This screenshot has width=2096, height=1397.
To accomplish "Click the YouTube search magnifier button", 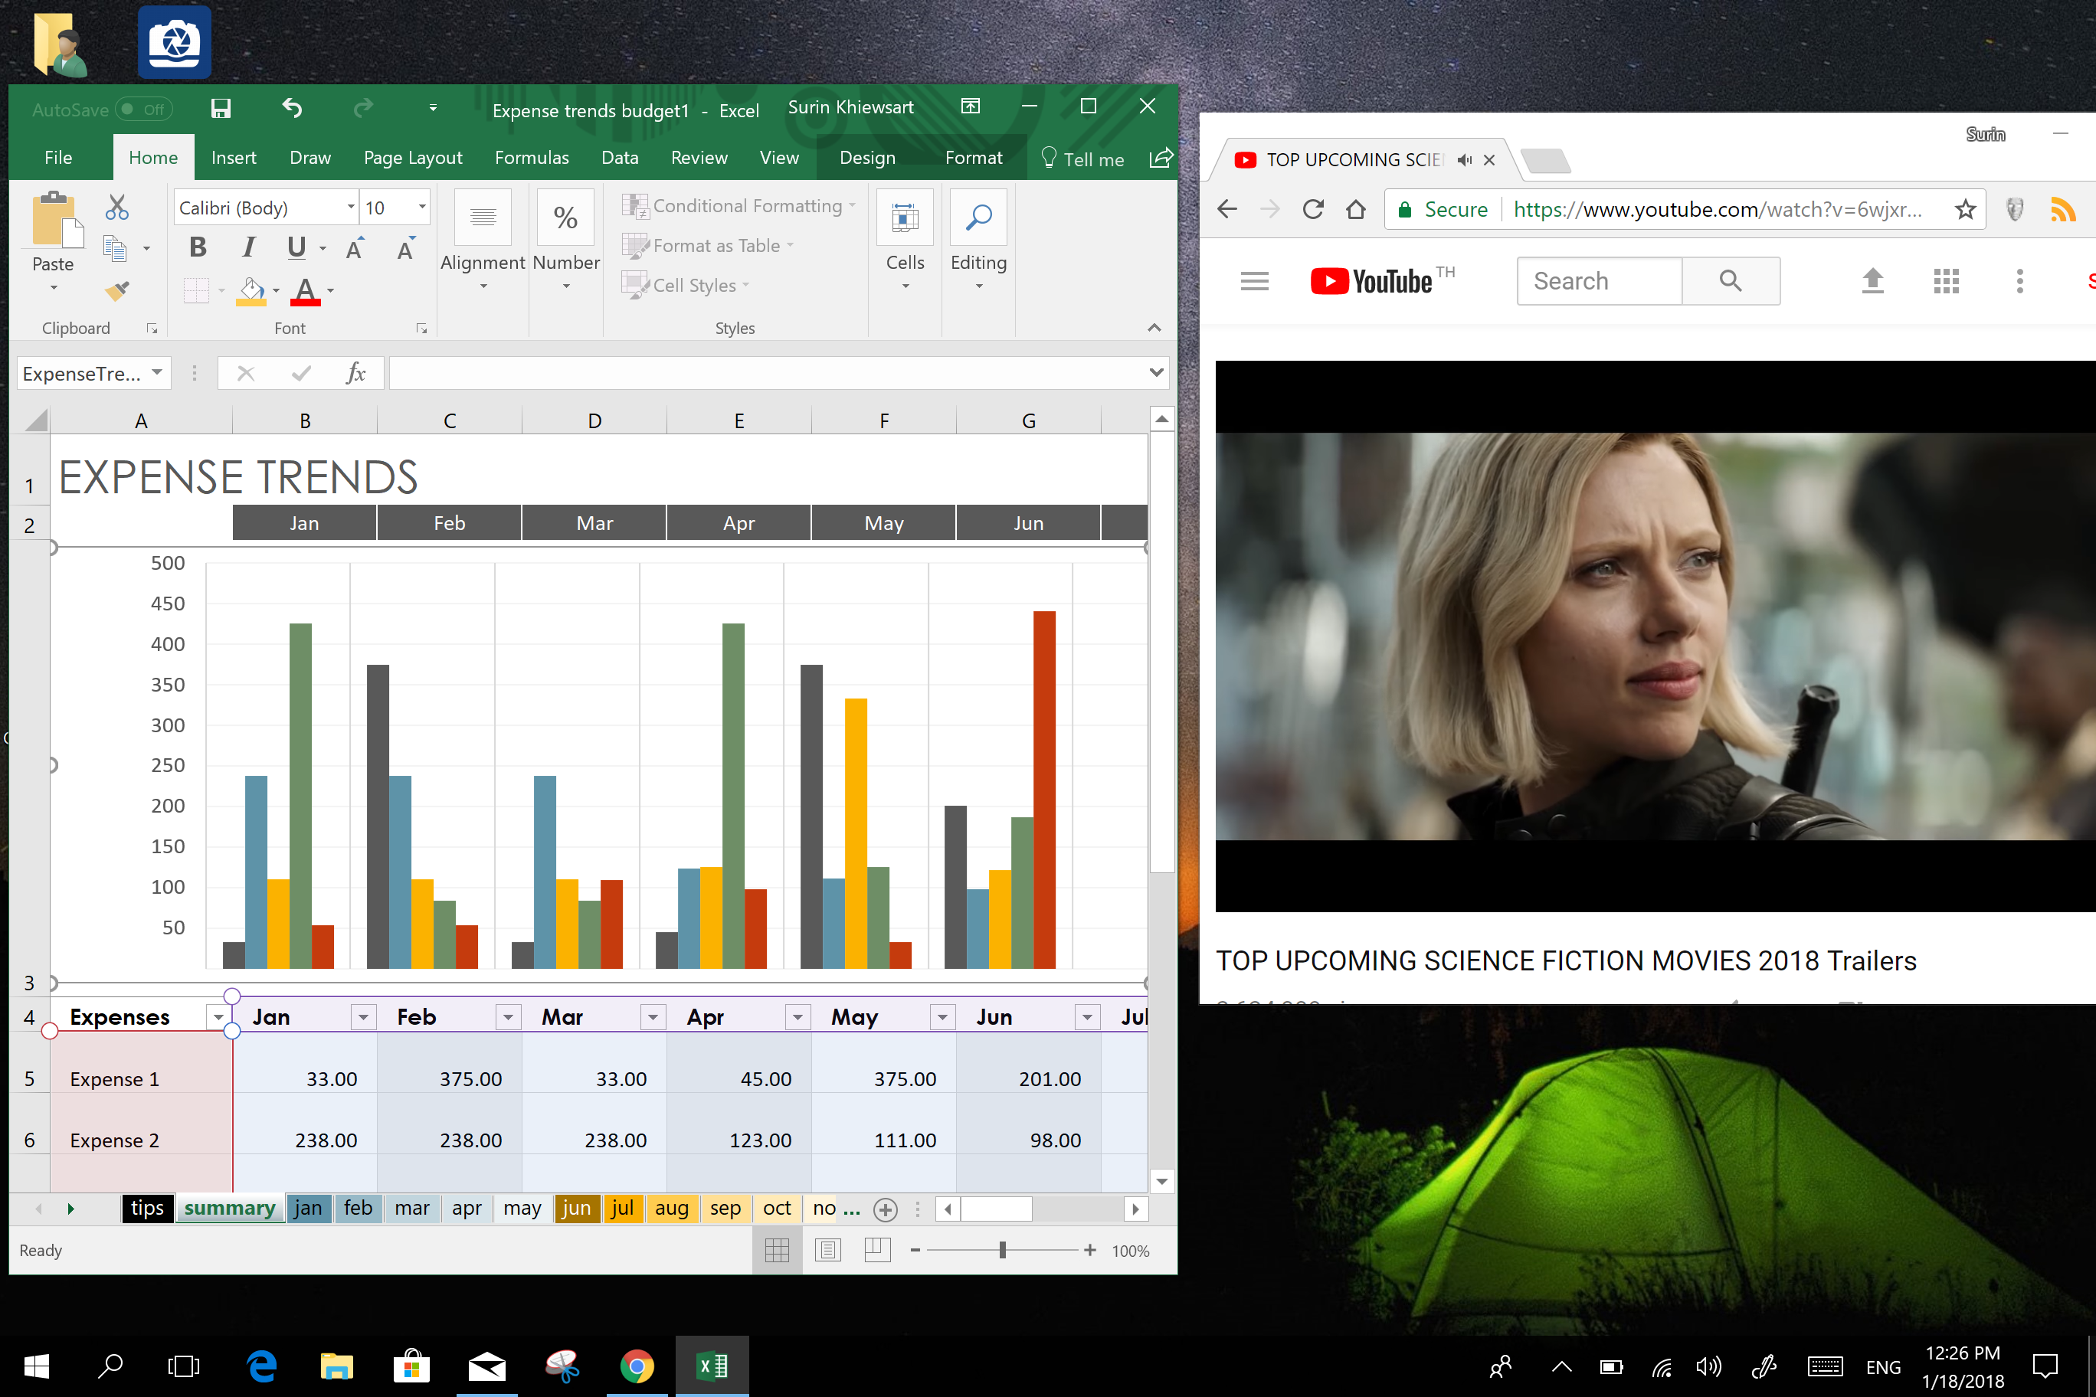I will (x=1731, y=280).
